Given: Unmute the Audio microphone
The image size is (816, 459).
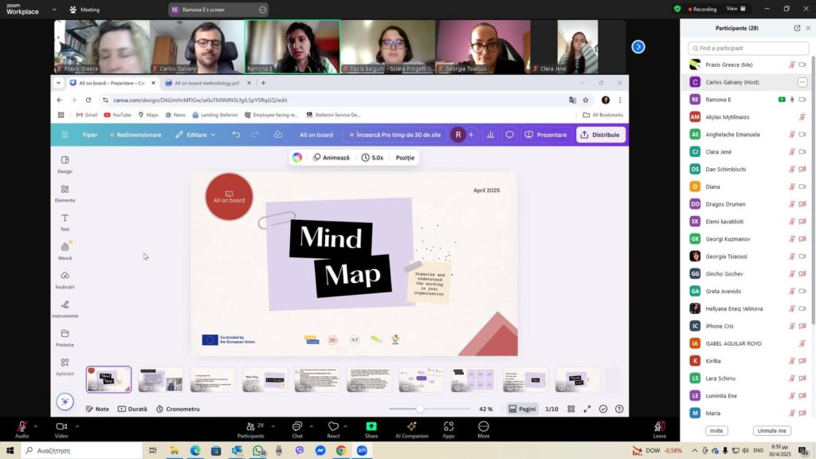Looking at the screenshot, I should pos(22,427).
